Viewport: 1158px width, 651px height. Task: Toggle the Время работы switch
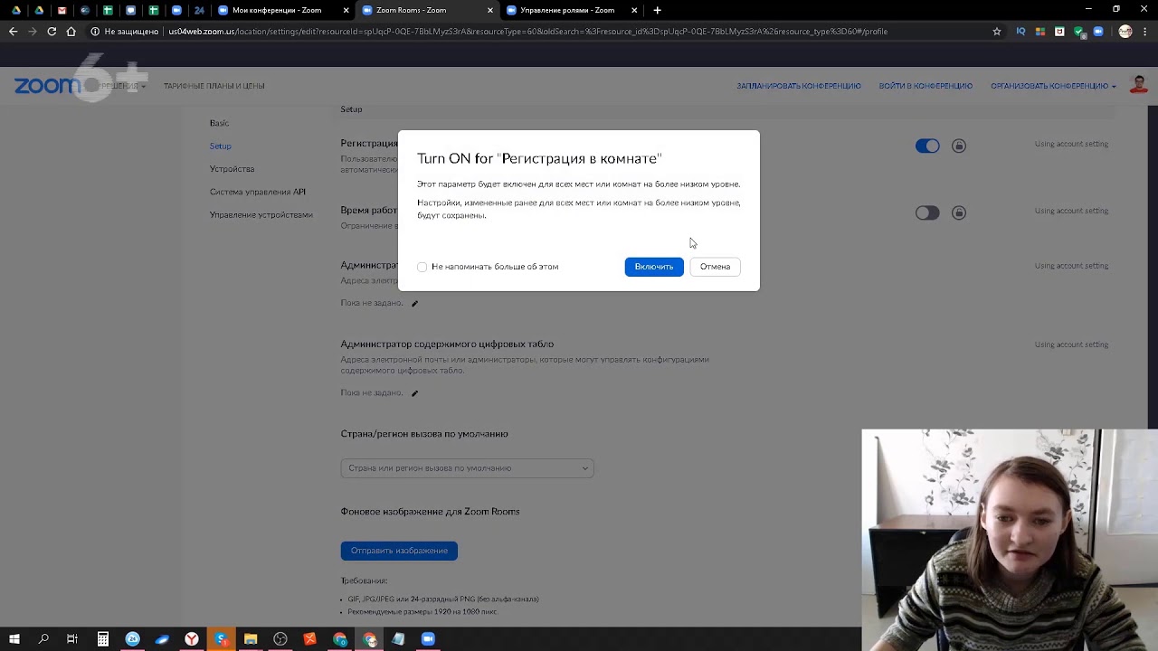pos(927,212)
